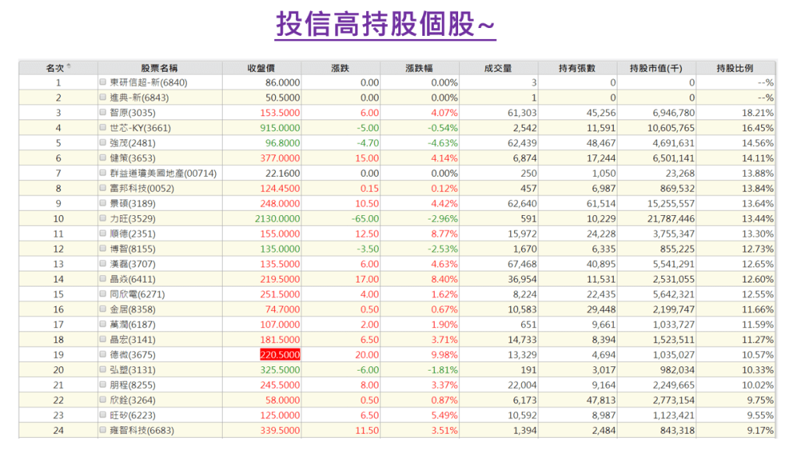Mark the checkbox for 雍智科技(6683)
The image size is (797, 462).
coord(103,431)
